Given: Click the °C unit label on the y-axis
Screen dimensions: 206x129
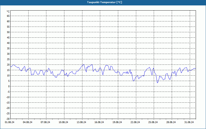Looking at the screenshot, I should tap(8, 12).
